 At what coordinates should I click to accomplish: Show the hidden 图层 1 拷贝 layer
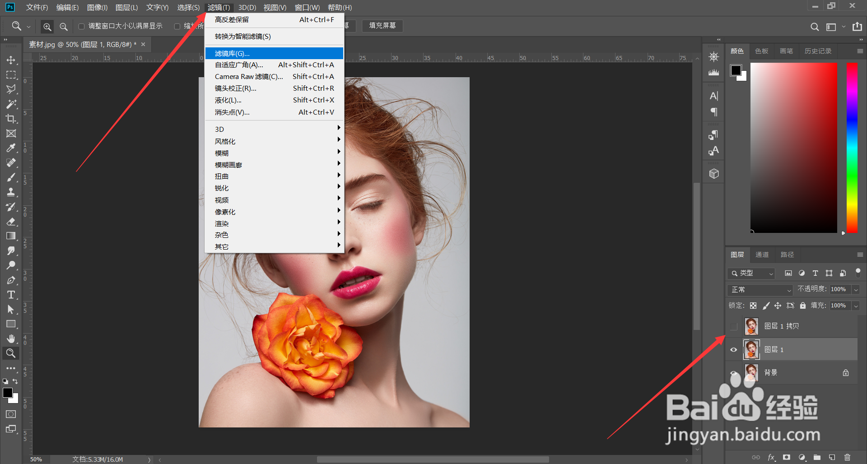pos(734,326)
